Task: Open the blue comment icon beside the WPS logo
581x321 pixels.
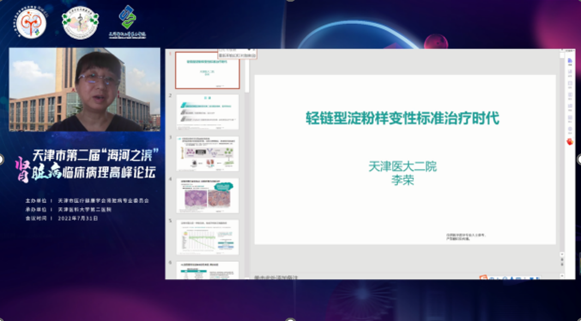Action: click(491, 277)
